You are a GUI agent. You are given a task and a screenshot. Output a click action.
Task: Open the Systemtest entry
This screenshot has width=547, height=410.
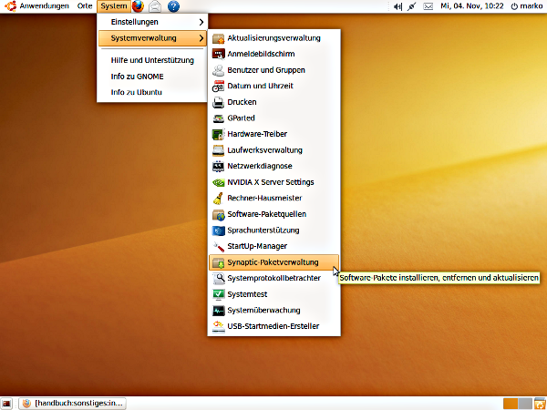273,294
